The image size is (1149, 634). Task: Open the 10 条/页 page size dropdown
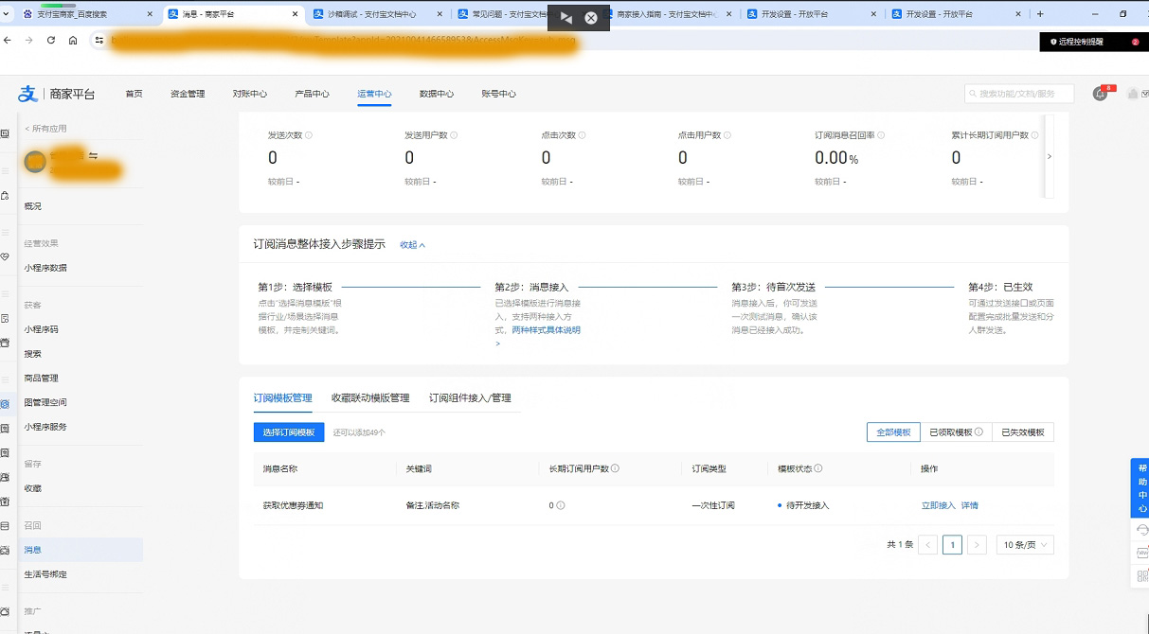coord(1025,545)
